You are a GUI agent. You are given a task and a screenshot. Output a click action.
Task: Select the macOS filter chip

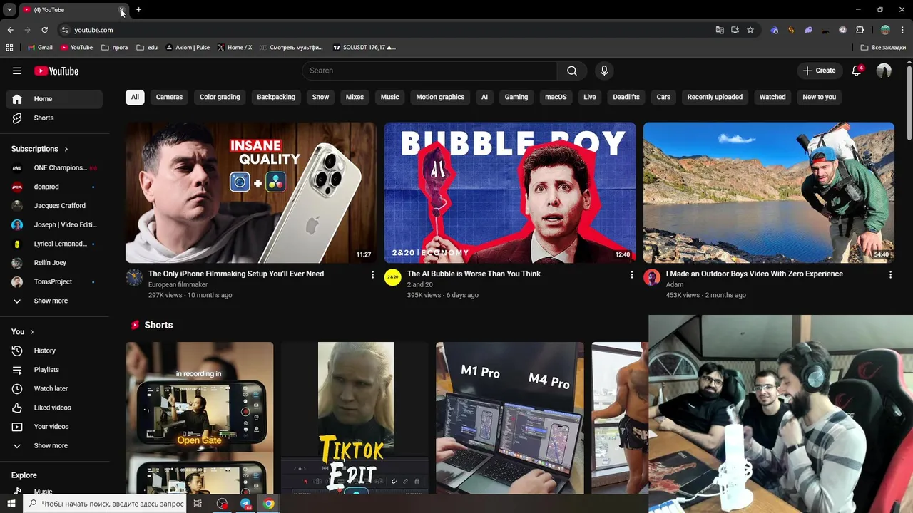556,97
